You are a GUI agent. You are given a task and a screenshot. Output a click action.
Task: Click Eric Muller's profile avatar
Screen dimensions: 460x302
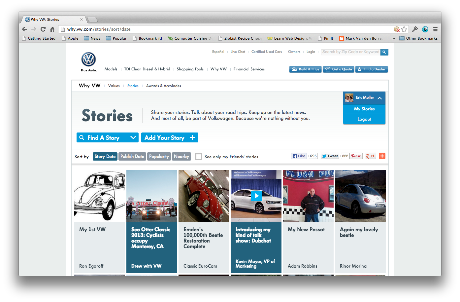pos(349,97)
